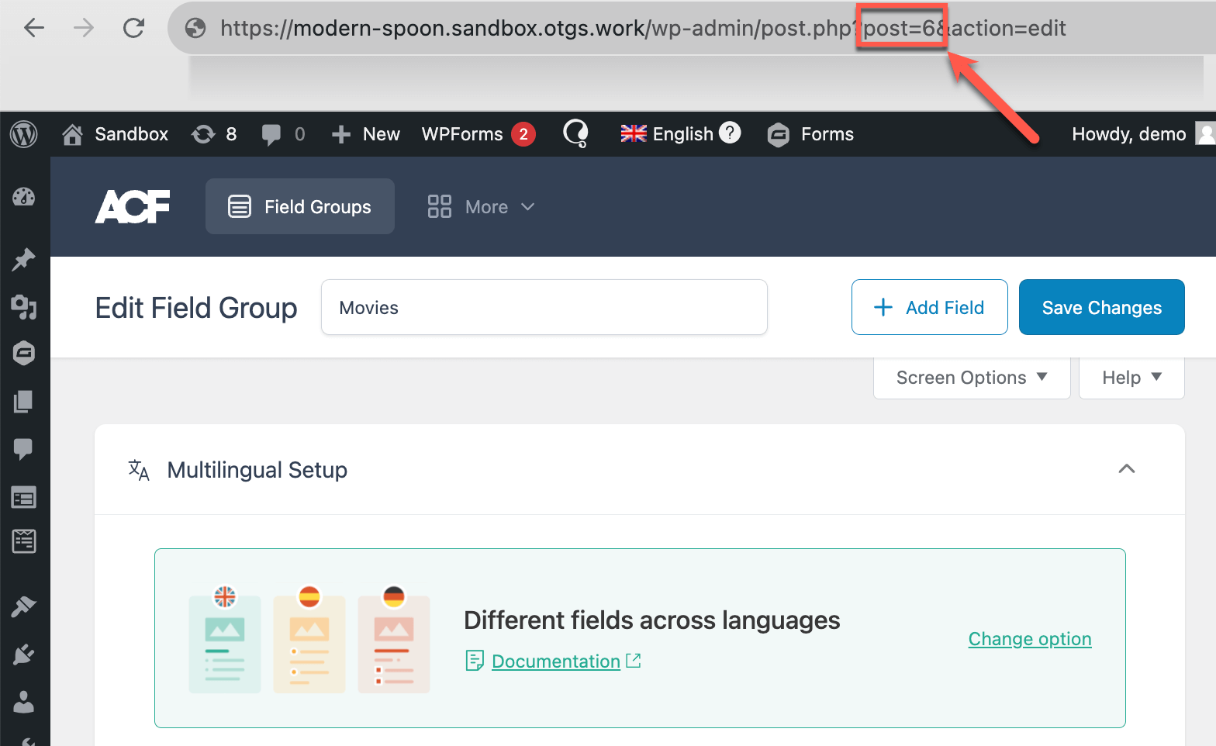Click the Add Field button

coord(930,307)
